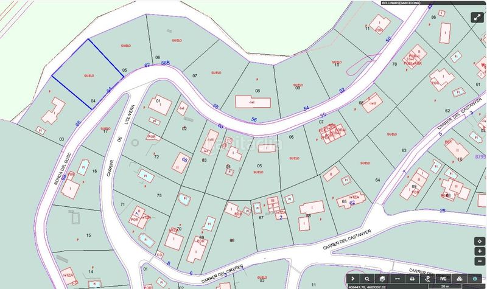This screenshot has height=289, width=487.
Task: Open the basemap layers cluster icon
Action: tap(460, 279)
